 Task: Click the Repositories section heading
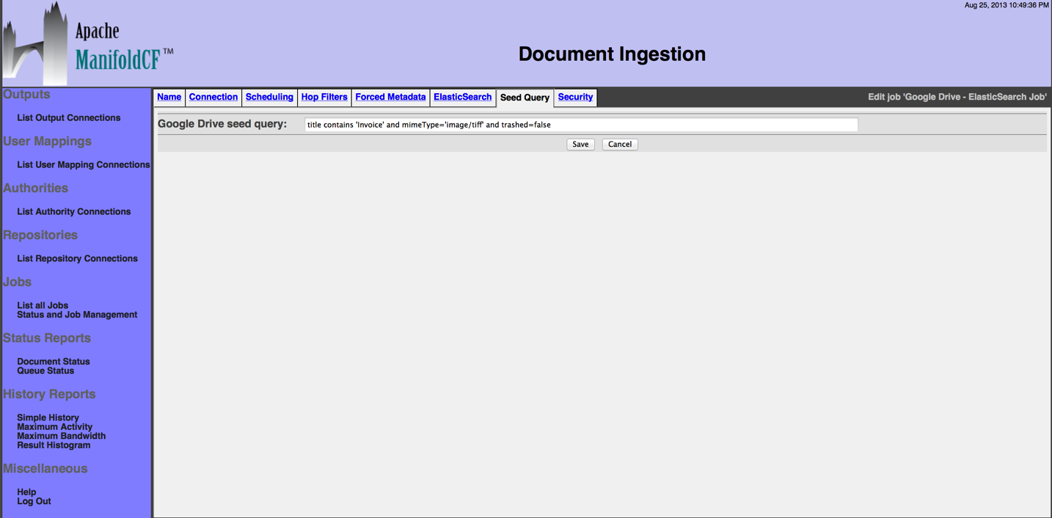coord(40,236)
